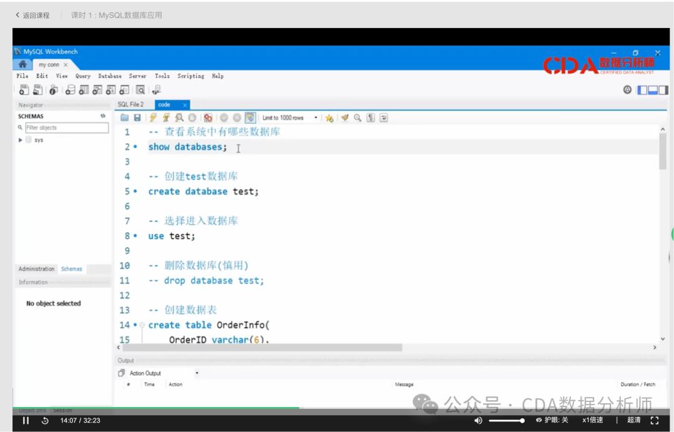Open the Query menu

[83, 76]
